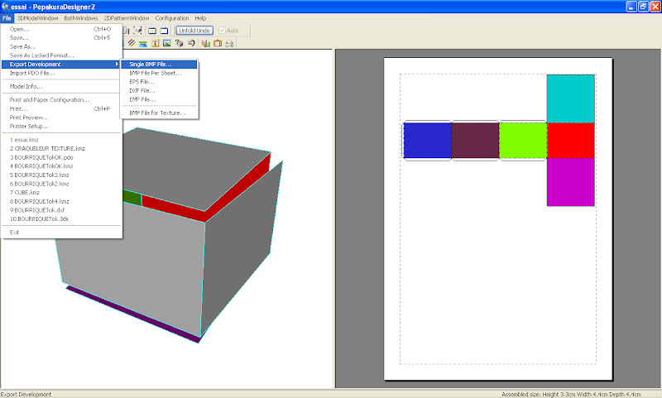Open the Configuration menu
This screenshot has height=398, width=662.
pyautogui.click(x=172, y=17)
